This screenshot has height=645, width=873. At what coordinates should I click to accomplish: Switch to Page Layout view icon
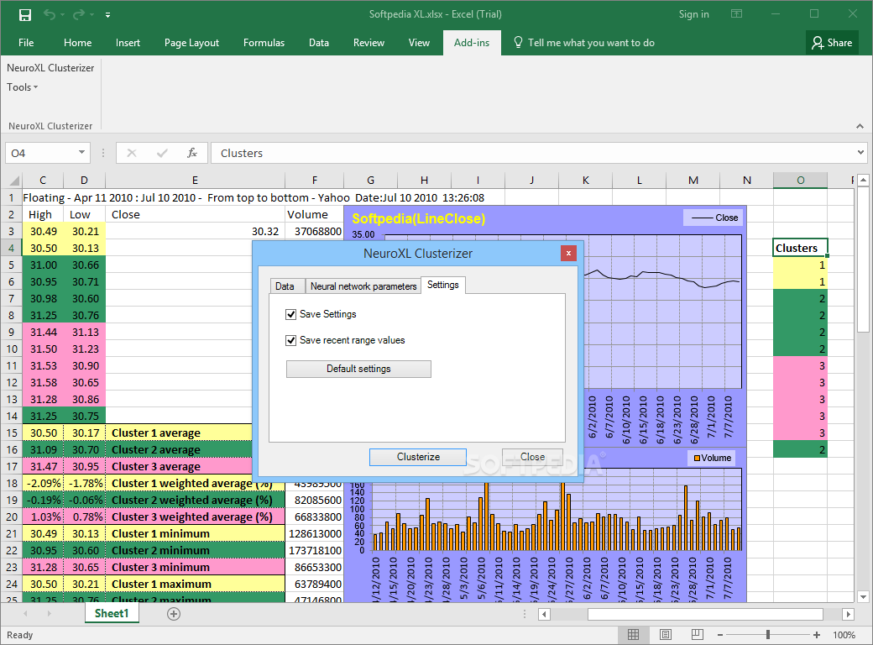click(665, 635)
